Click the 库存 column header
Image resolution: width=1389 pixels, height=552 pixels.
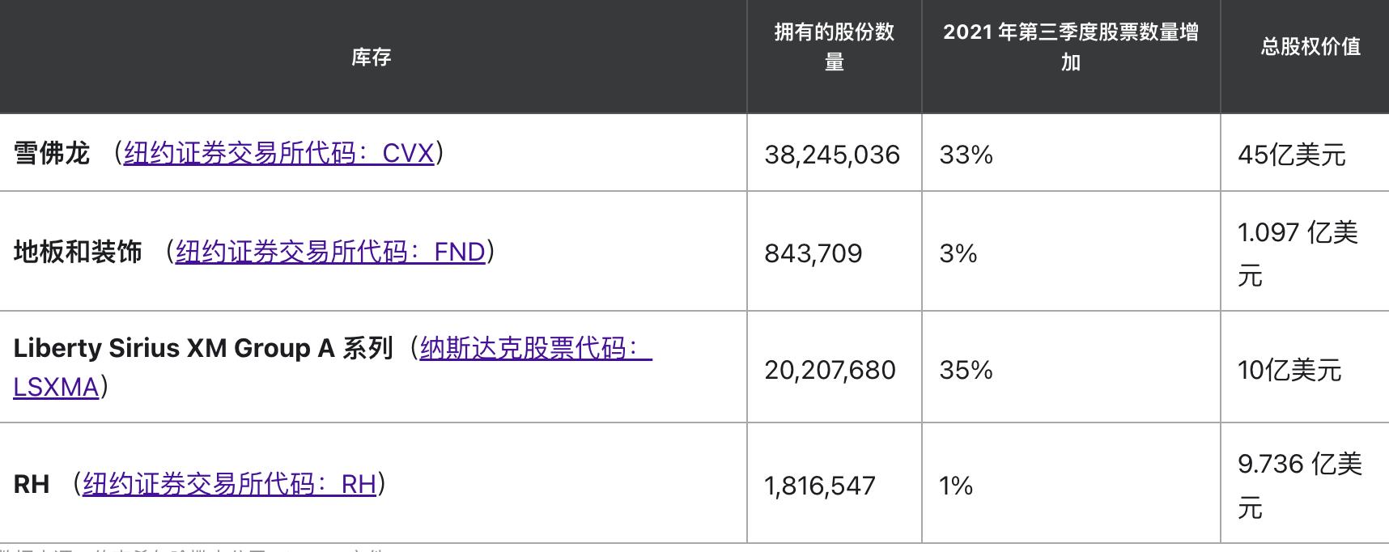[372, 57]
